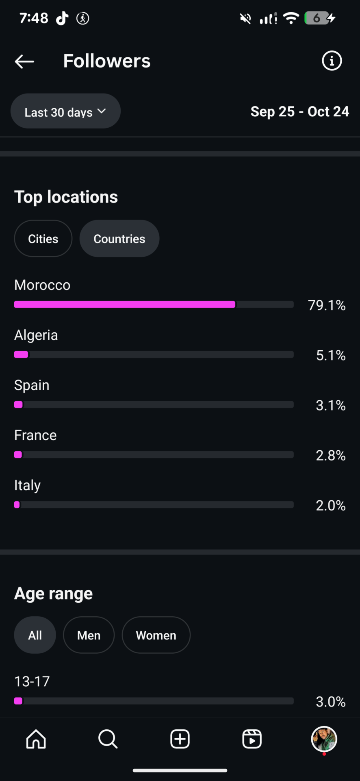
Task: Open the Search magnifier icon
Action: [x=108, y=739]
